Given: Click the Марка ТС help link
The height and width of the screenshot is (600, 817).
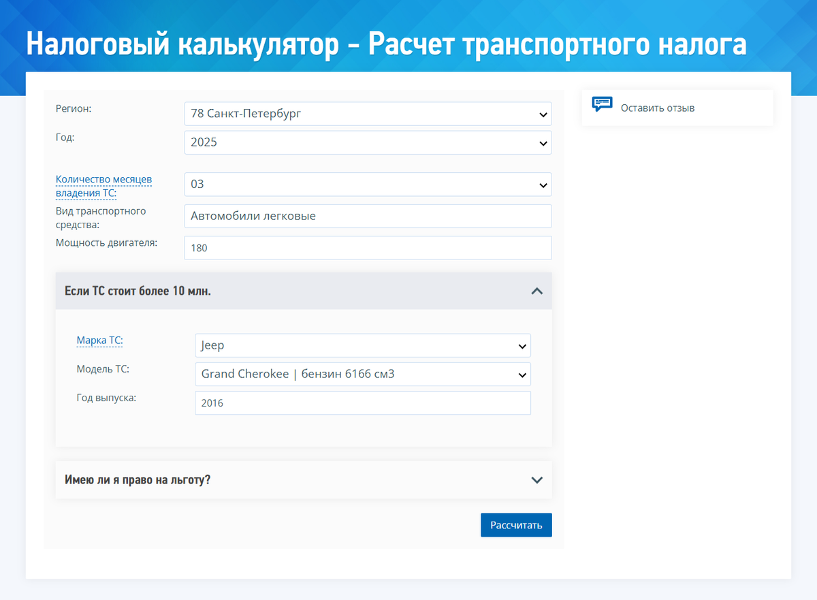Looking at the screenshot, I should (x=99, y=340).
